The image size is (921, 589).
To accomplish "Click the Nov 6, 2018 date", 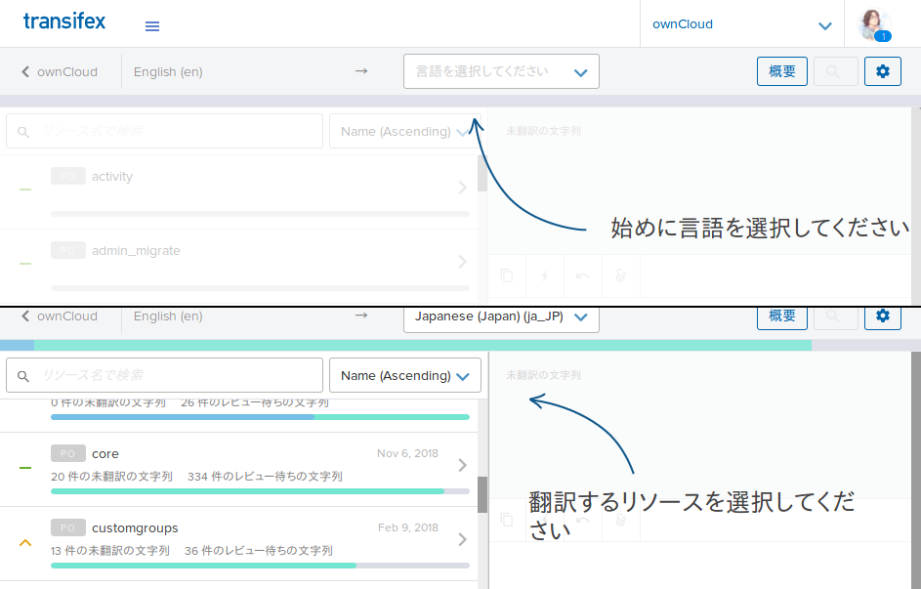I will coord(407,453).
